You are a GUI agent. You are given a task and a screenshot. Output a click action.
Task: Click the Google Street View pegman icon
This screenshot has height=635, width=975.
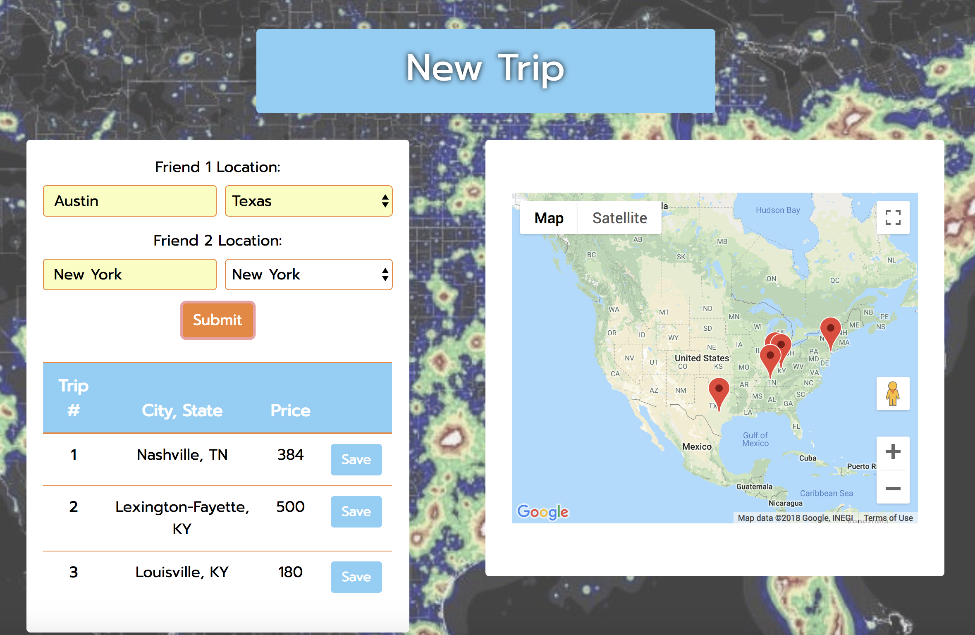(x=892, y=394)
